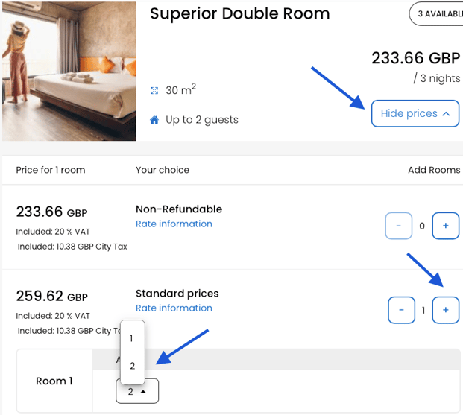463x415 pixels.
Task: Select 1 guest in the dropdown list
Action: 132,338
